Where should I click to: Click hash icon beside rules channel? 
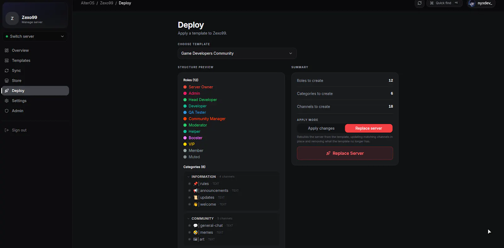click(x=189, y=184)
